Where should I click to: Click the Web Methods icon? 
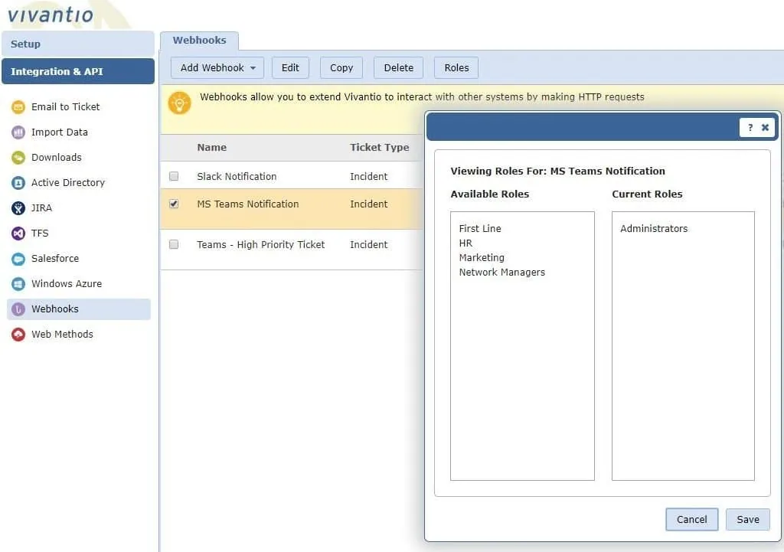pos(18,335)
